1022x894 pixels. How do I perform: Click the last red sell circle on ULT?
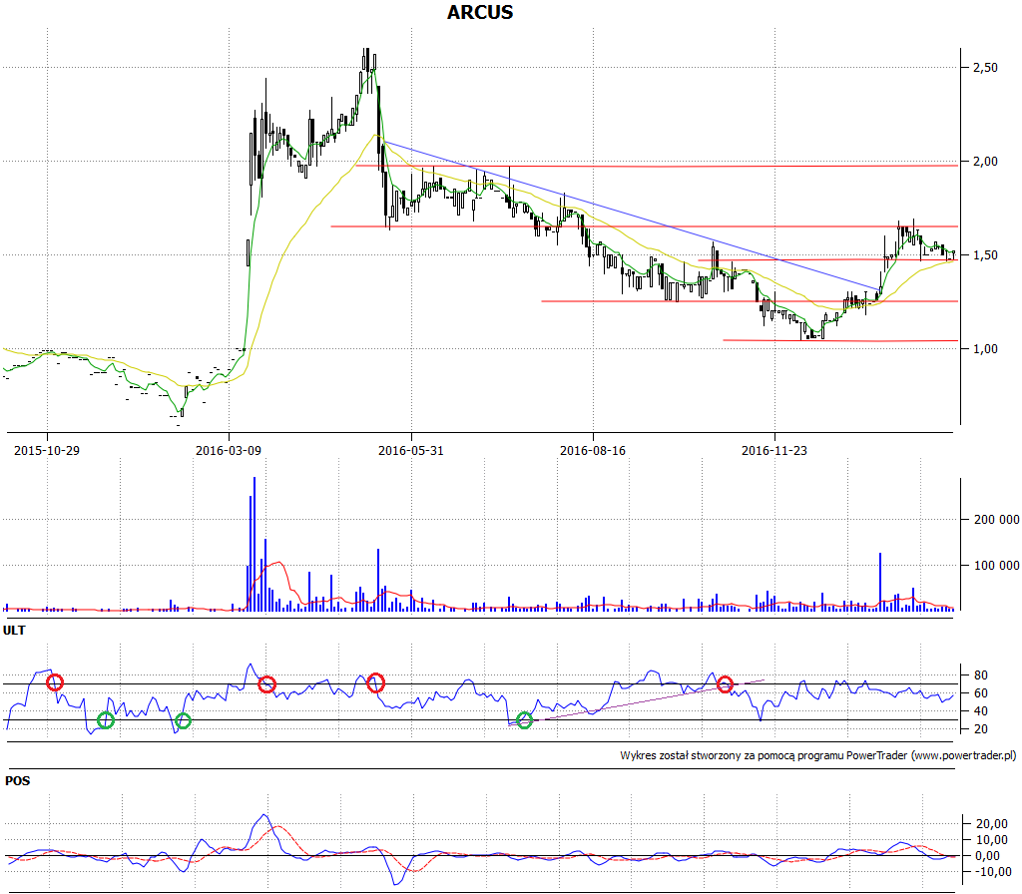(725, 684)
